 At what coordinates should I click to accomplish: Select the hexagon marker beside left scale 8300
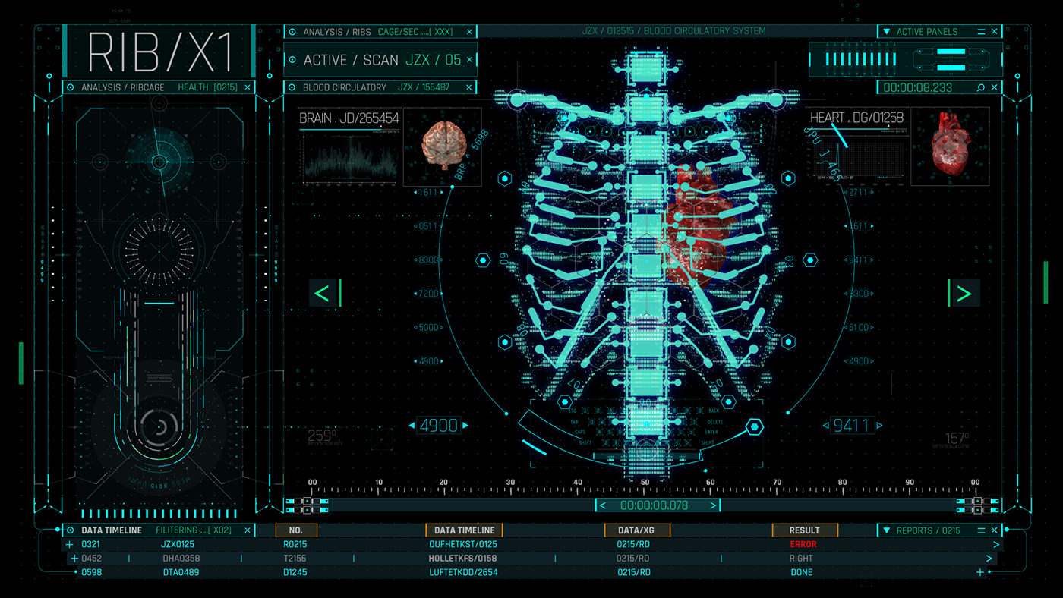pyautogui.click(x=482, y=260)
